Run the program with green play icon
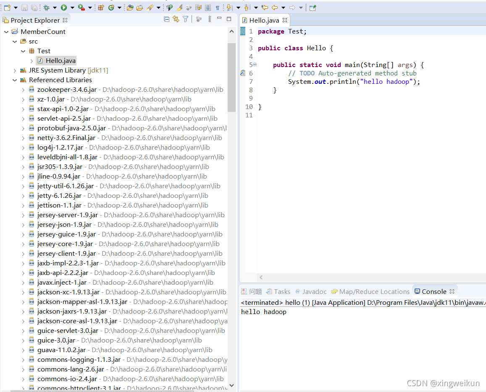 (64, 8)
